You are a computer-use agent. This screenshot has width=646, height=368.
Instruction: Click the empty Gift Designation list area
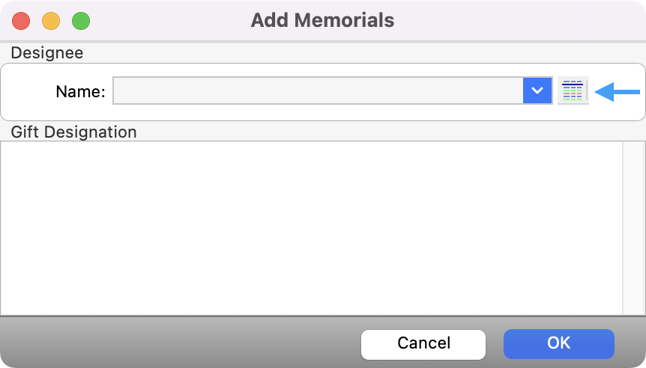311,227
